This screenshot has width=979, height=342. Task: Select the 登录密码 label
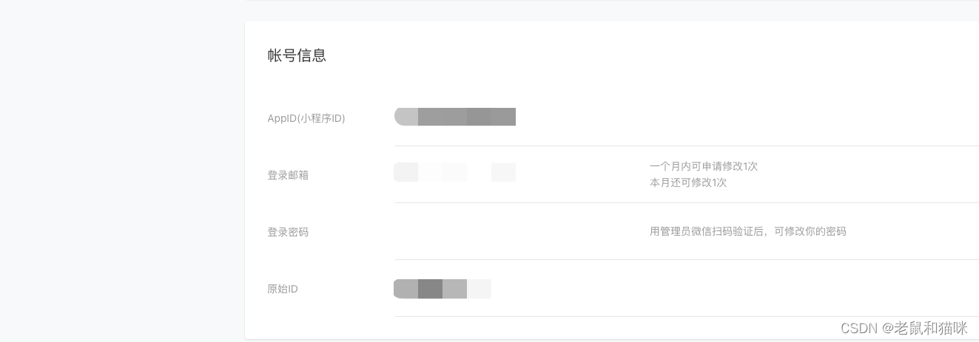(288, 232)
